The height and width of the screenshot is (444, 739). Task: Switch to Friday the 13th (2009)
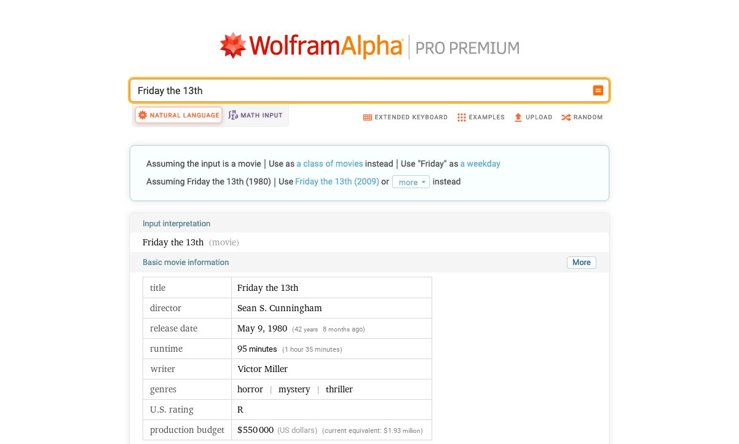[x=337, y=181]
